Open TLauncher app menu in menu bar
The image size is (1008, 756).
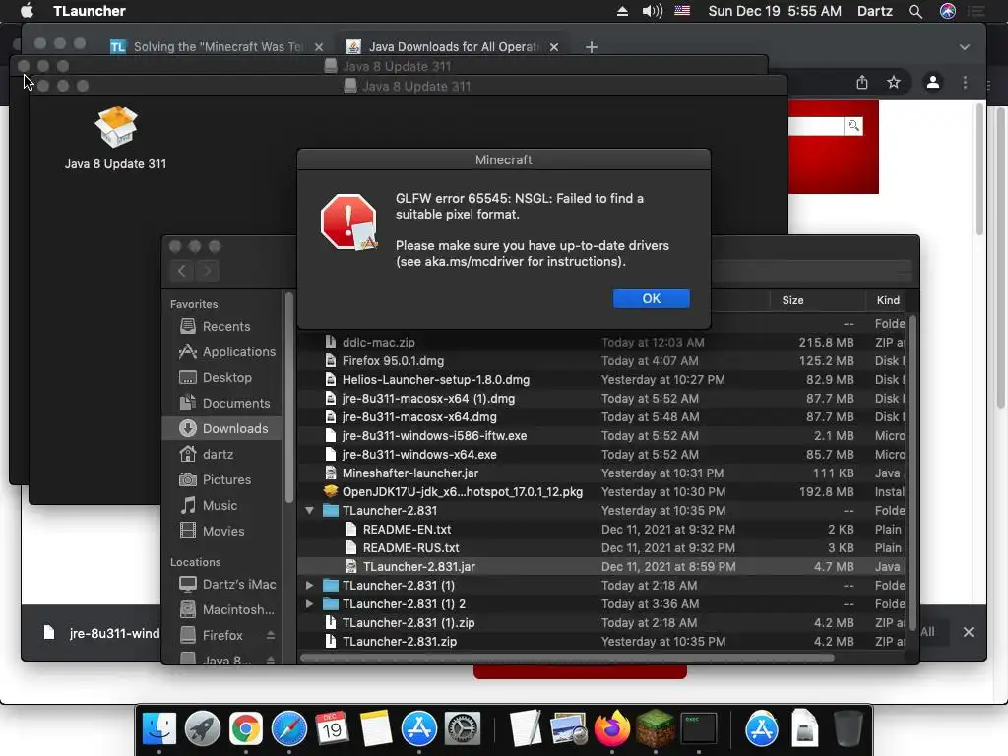click(x=90, y=11)
